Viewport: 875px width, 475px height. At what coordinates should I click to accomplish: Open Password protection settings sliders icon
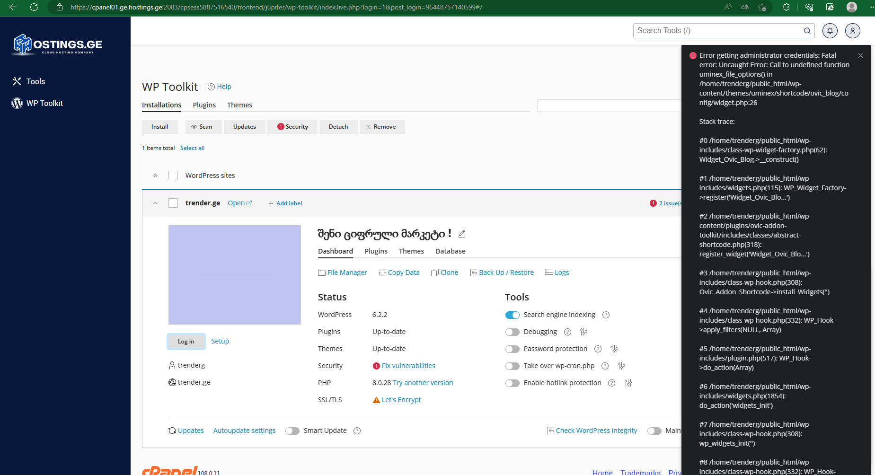pos(614,349)
